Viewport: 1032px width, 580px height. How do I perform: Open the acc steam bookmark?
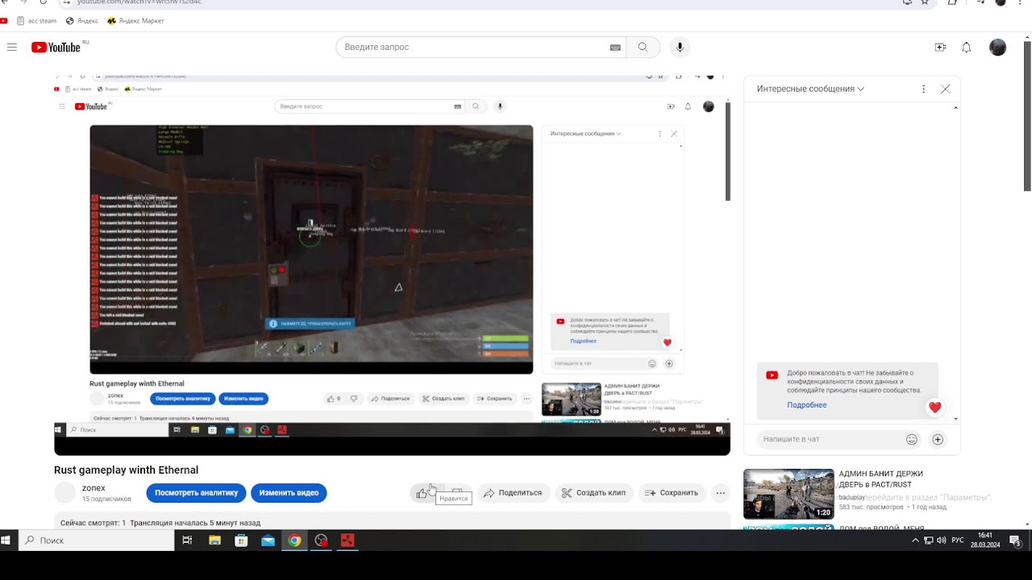[x=36, y=21]
